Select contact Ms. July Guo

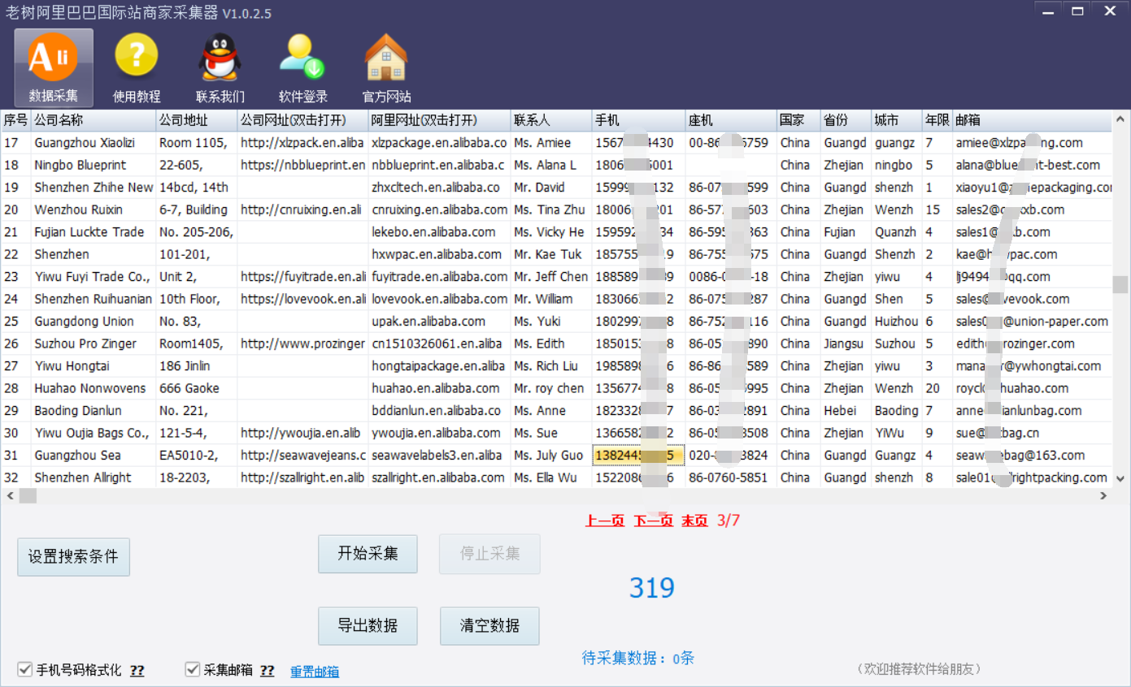coord(551,456)
